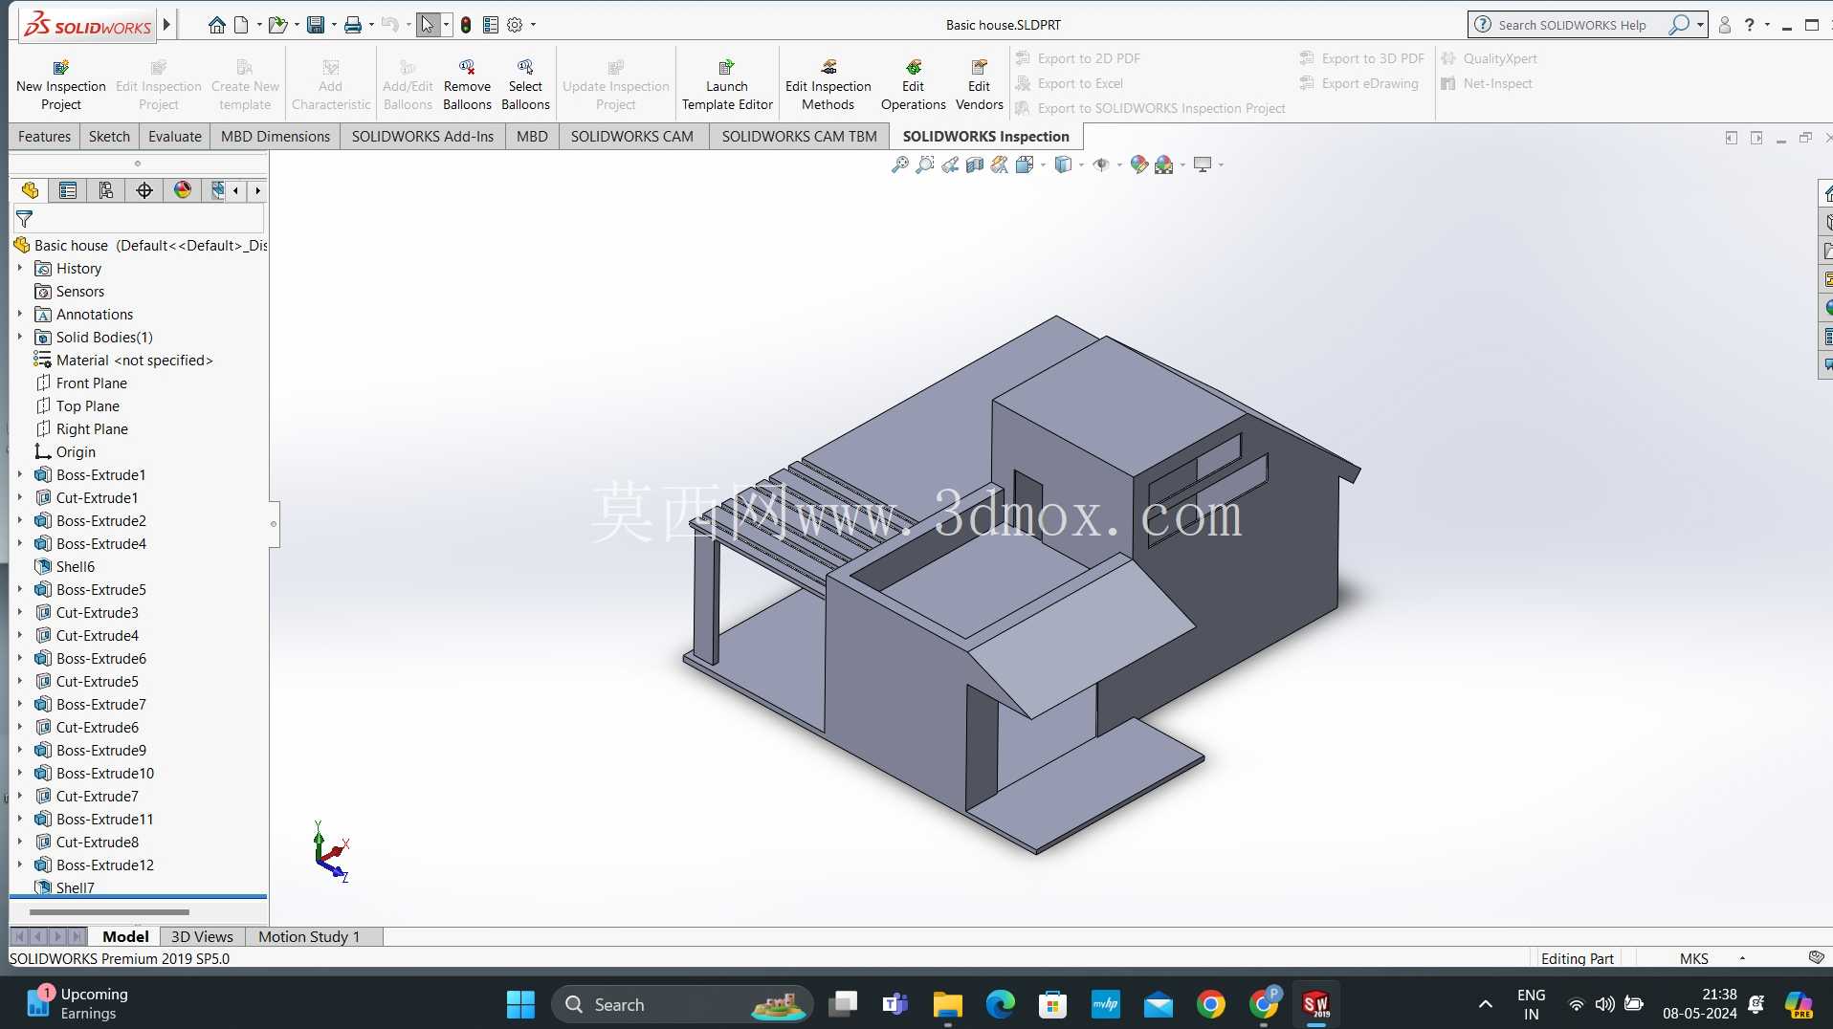The image size is (1833, 1029).
Task: Open Chrome from Windows taskbar
Action: (1210, 1004)
